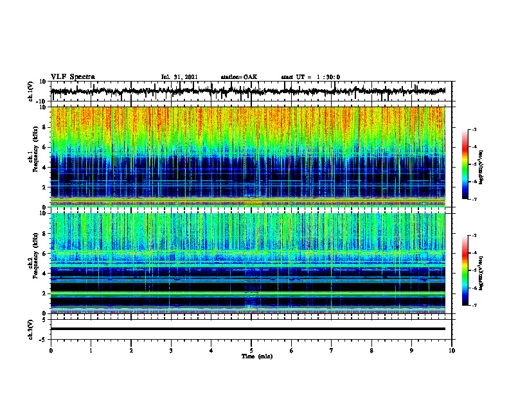Click the "-5" tick label on ch.3 voltage axis
Screen dimensions: 509x393
[43, 340]
